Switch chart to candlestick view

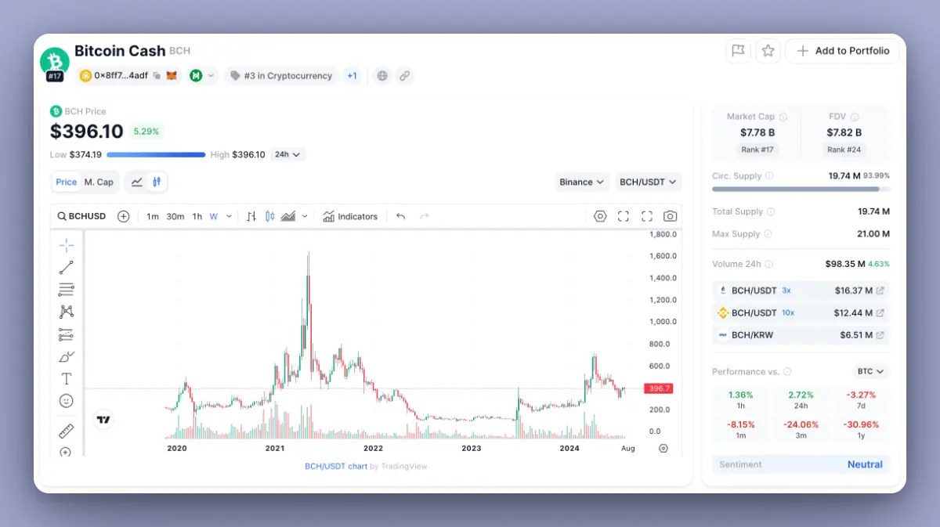(x=157, y=182)
